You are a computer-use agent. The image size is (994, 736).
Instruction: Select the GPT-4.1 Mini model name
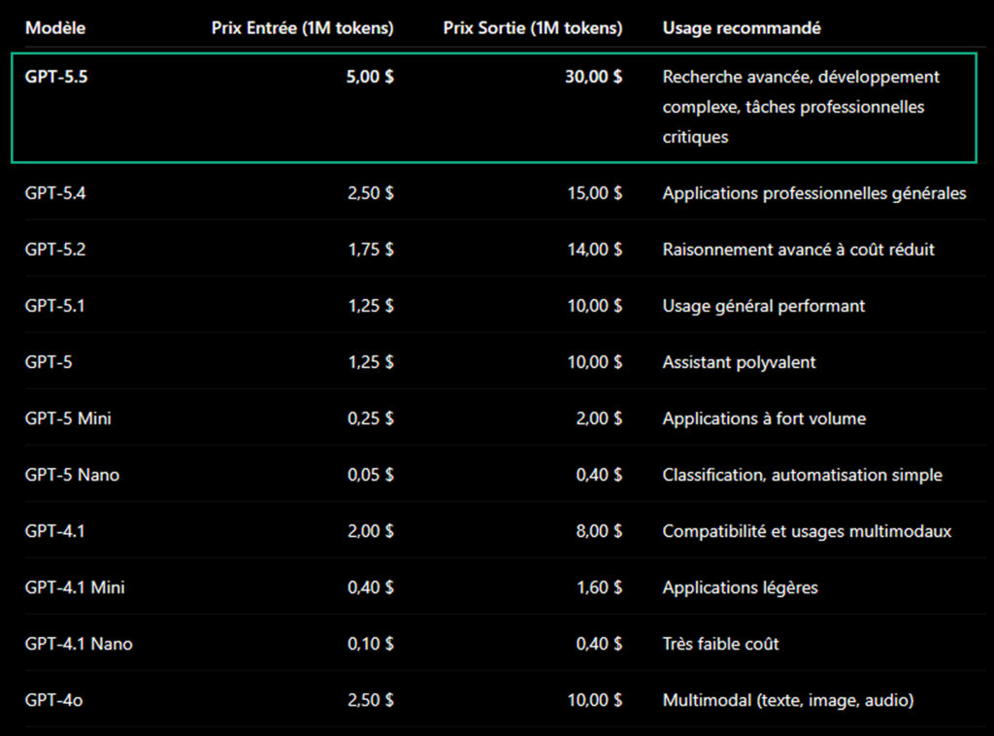75,587
